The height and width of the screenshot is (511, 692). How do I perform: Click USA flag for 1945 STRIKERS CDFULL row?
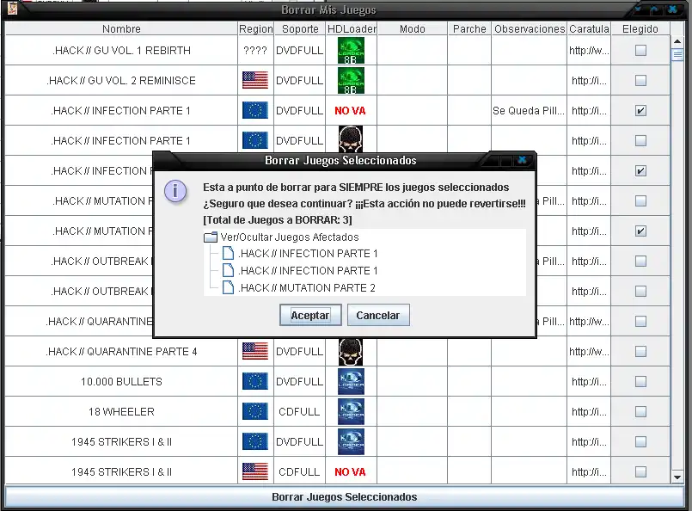pyautogui.click(x=255, y=471)
